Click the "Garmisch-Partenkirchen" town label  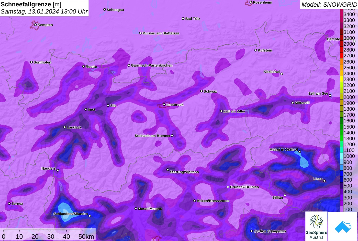[x=152, y=65]
